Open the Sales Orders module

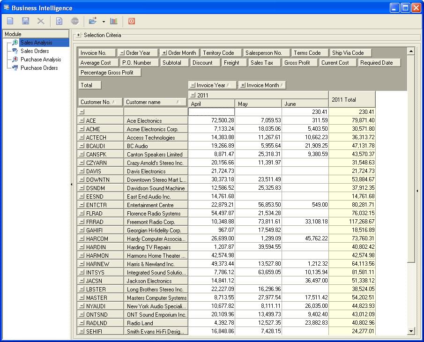[35, 51]
